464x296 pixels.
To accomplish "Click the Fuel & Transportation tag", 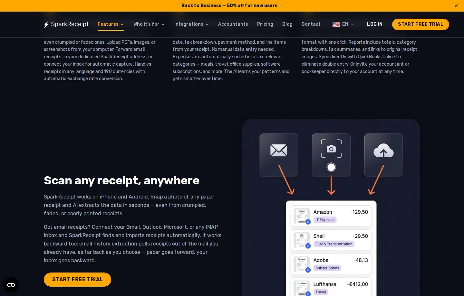I will [334, 244].
